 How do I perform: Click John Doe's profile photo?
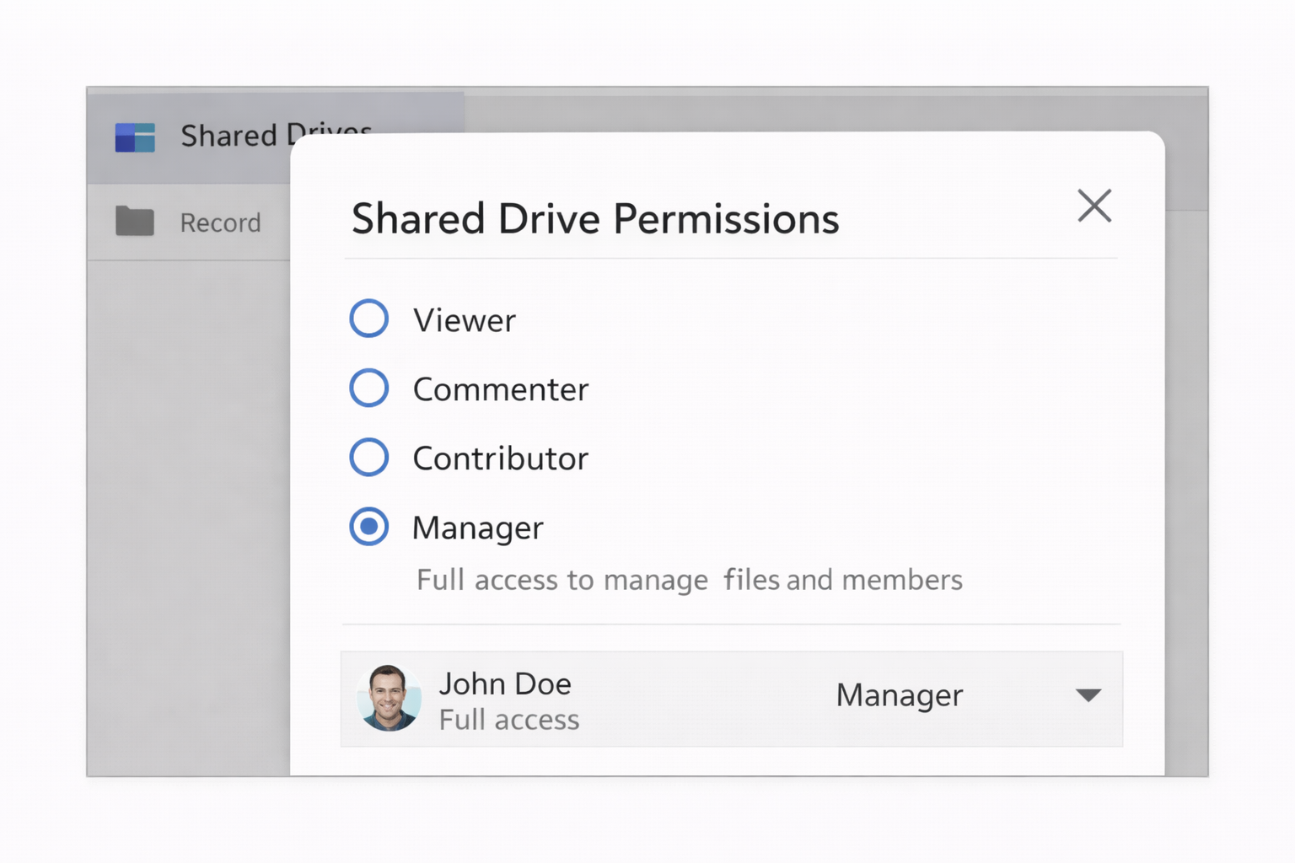[389, 698]
